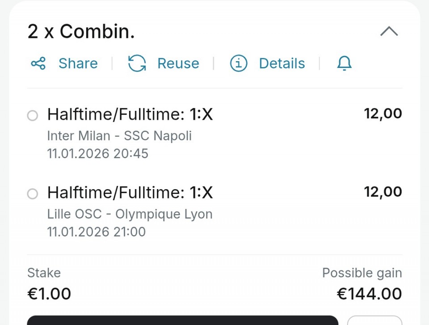This screenshot has height=325, width=429.
Task: Open Lille OSC - Olympique Lyon match
Action: coord(130,214)
